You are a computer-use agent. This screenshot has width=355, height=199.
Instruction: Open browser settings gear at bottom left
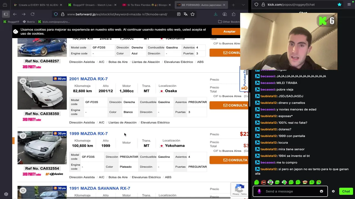coord(6,194)
